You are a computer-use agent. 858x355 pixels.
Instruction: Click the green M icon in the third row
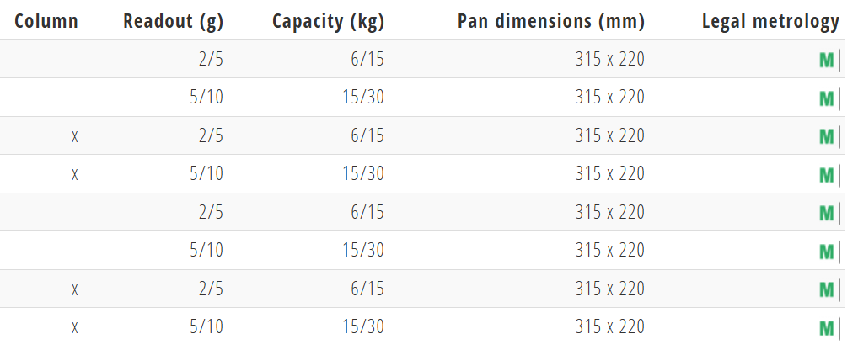click(826, 136)
